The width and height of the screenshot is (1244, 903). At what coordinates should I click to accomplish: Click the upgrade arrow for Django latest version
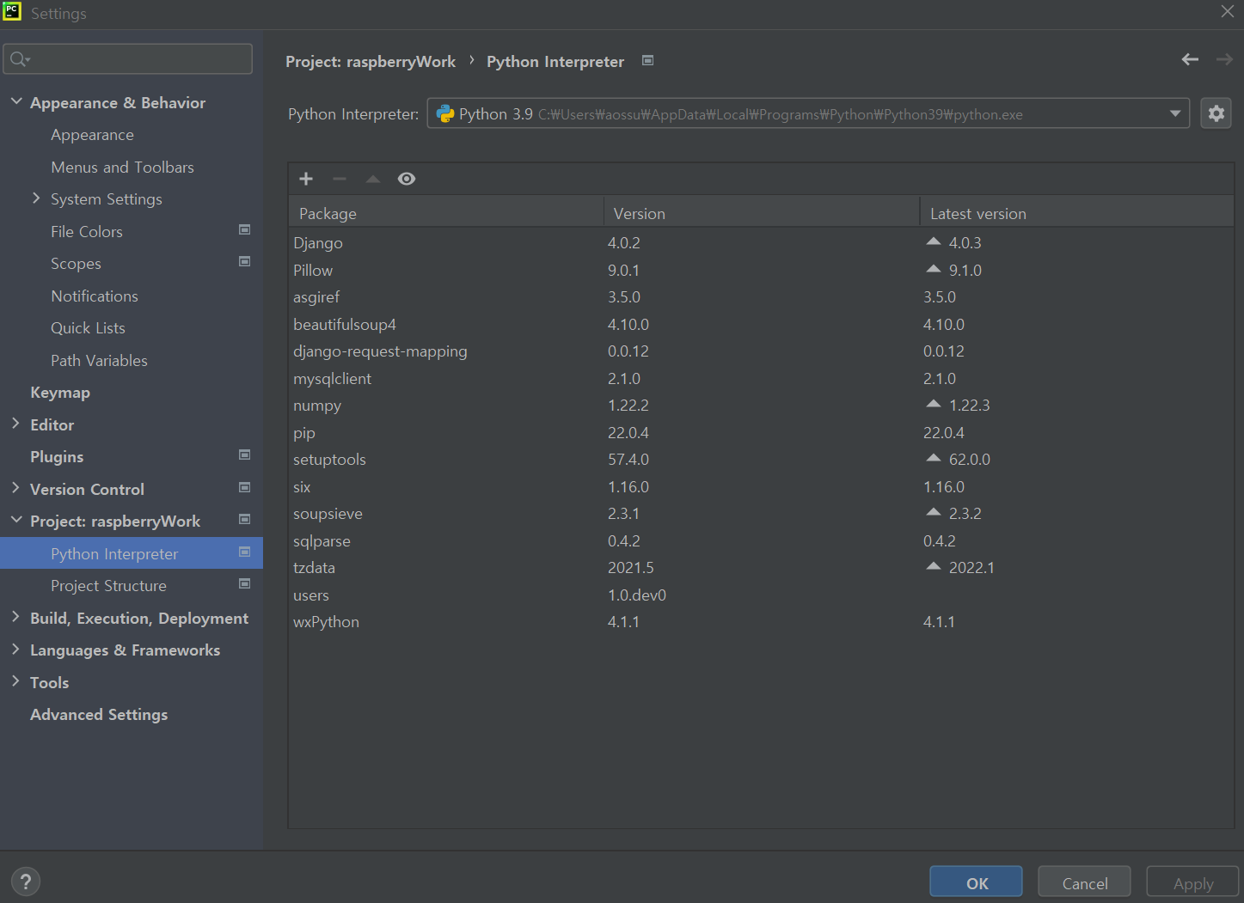coord(934,241)
